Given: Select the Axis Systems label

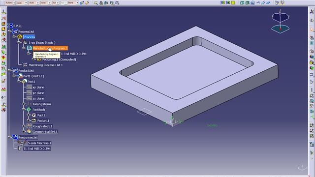Looking at the screenshot, I should click(42, 104).
